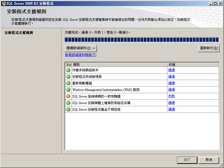Select the 安裝程式系統管理員 rule text
Viewport: 224px width, 168px height.
(87, 77)
